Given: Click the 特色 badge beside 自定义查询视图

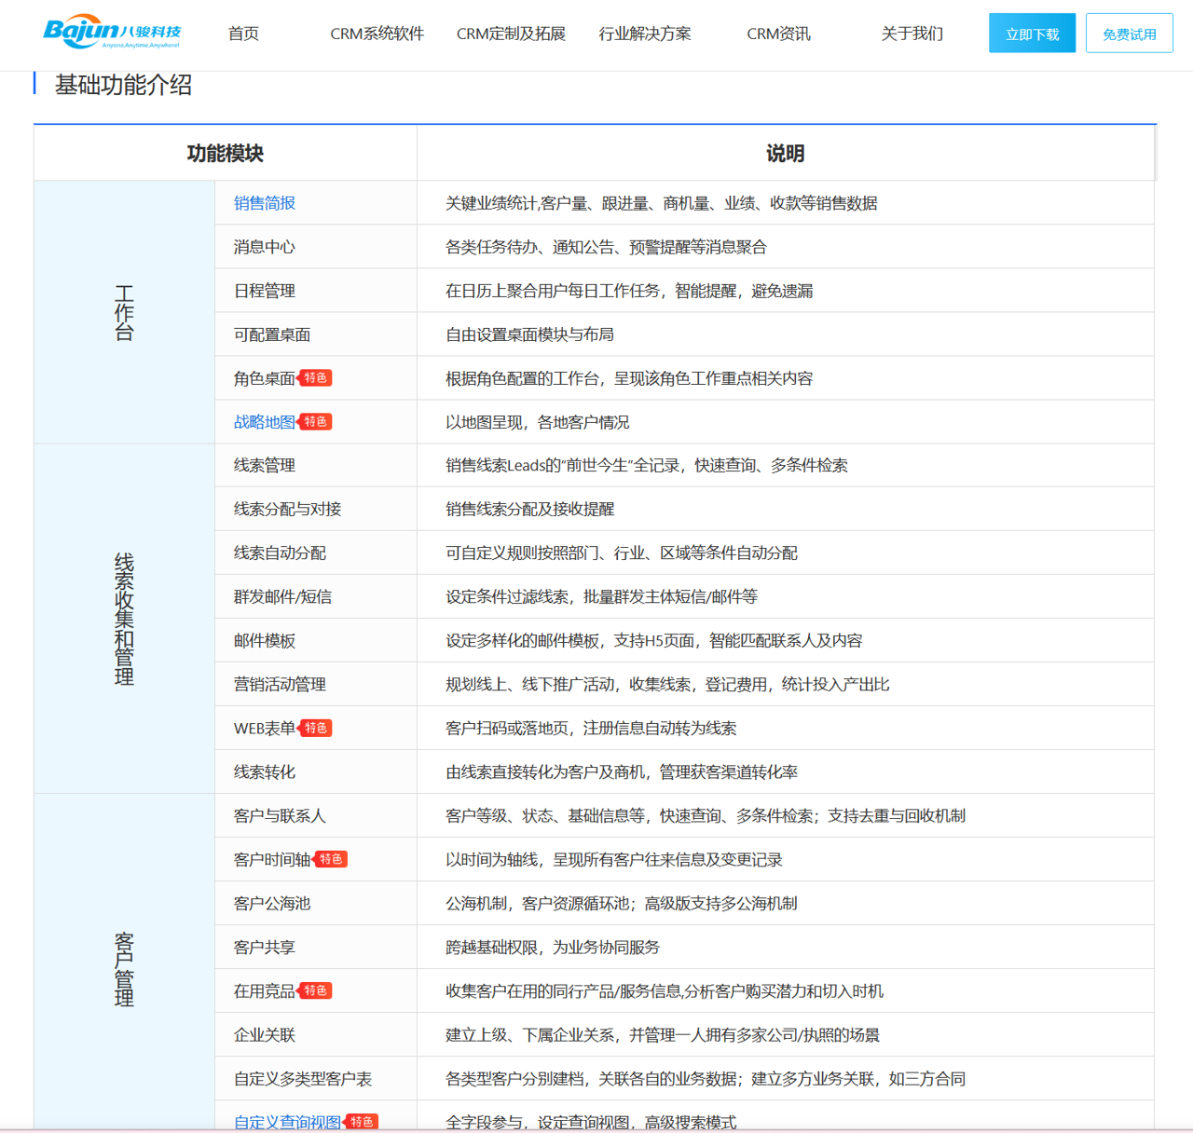Looking at the screenshot, I should click(x=362, y=1122).
